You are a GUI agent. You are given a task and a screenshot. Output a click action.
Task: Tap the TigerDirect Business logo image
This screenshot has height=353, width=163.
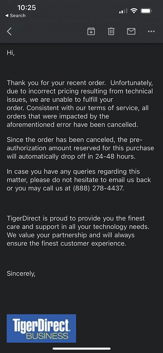pos(41,328)
